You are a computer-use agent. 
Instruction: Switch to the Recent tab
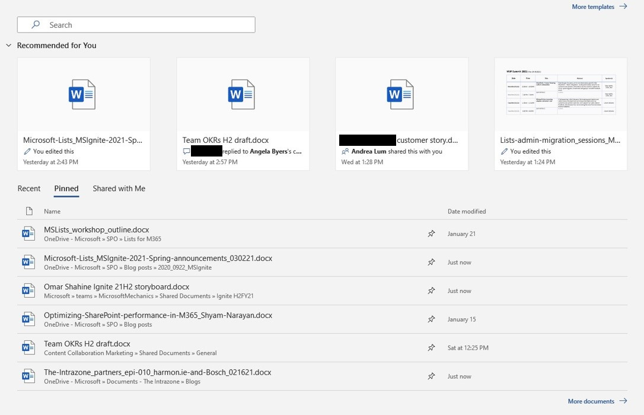(x=28, y=189)
